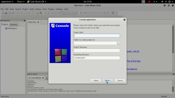Click the code - 64 bit link
Viewport: 175px width, 98px height.
point(133,51)
